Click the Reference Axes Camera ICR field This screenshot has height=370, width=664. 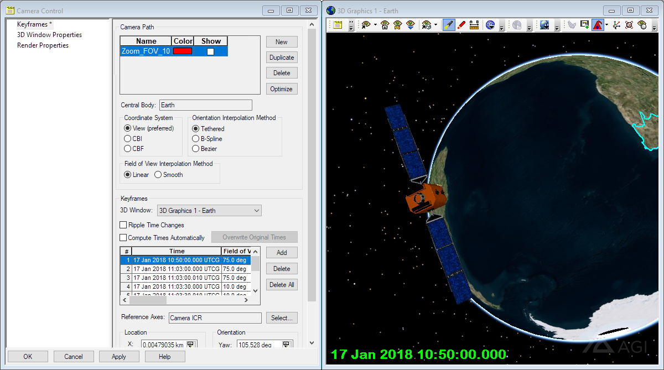215,318
